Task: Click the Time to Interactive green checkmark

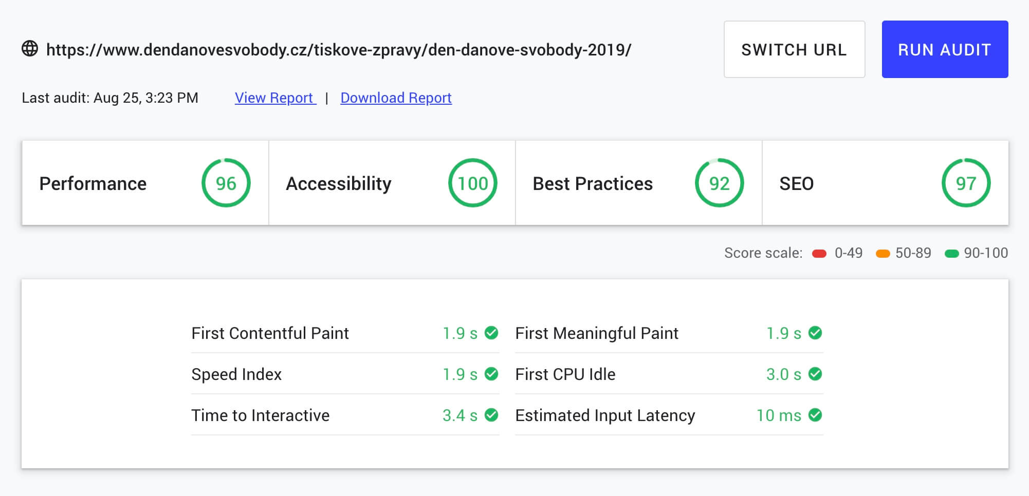Action: [491, 415]
